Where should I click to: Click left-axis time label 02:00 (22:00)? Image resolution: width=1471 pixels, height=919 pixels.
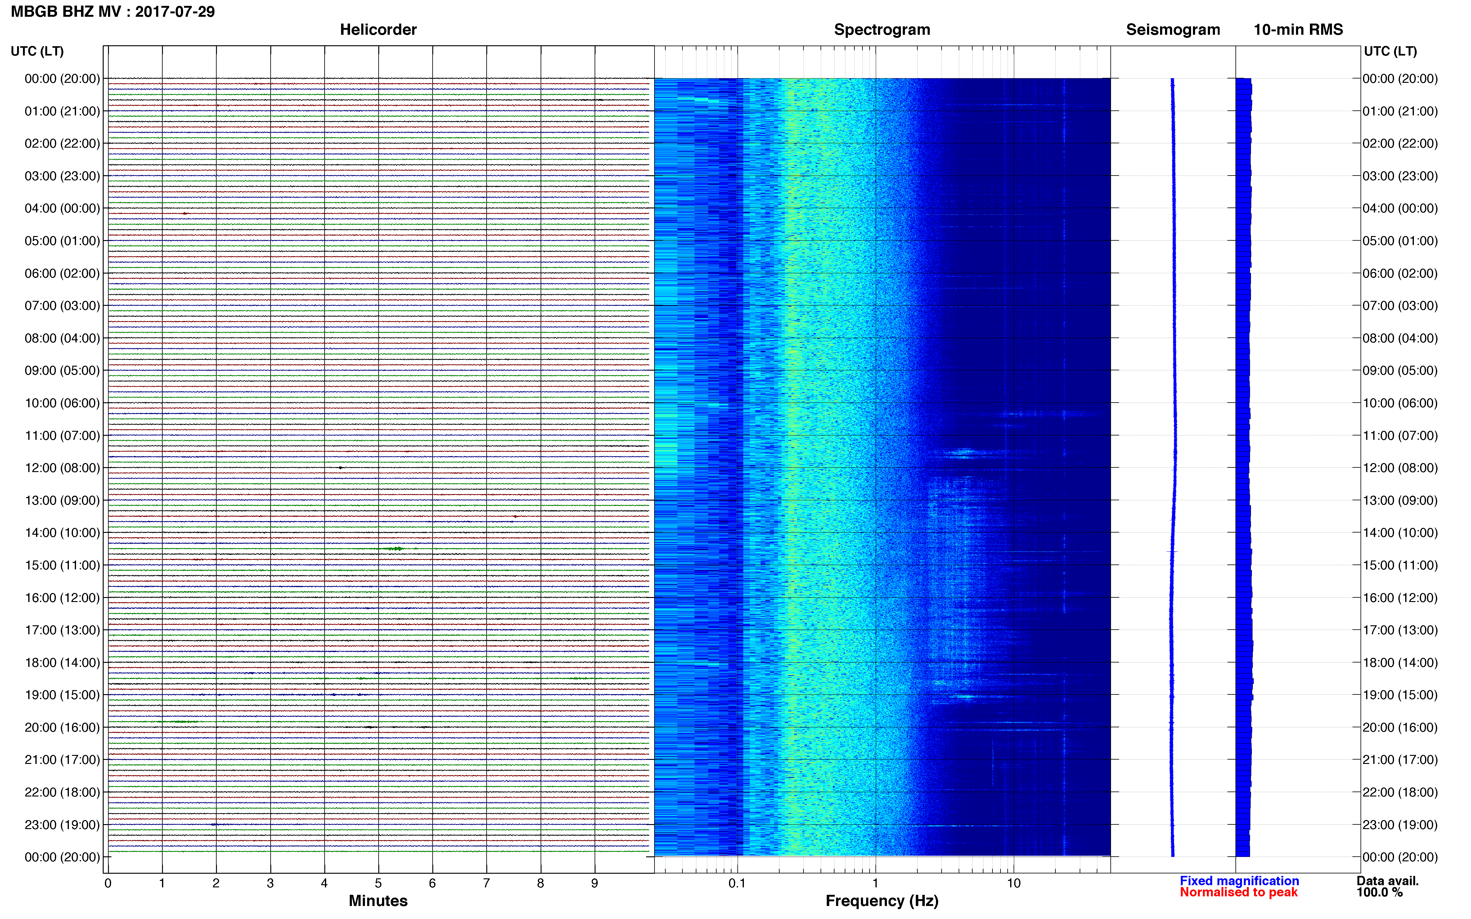pos(62,143)
